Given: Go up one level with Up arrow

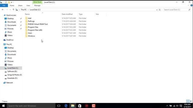Looking at the screenshot, I should click(13, 10).
